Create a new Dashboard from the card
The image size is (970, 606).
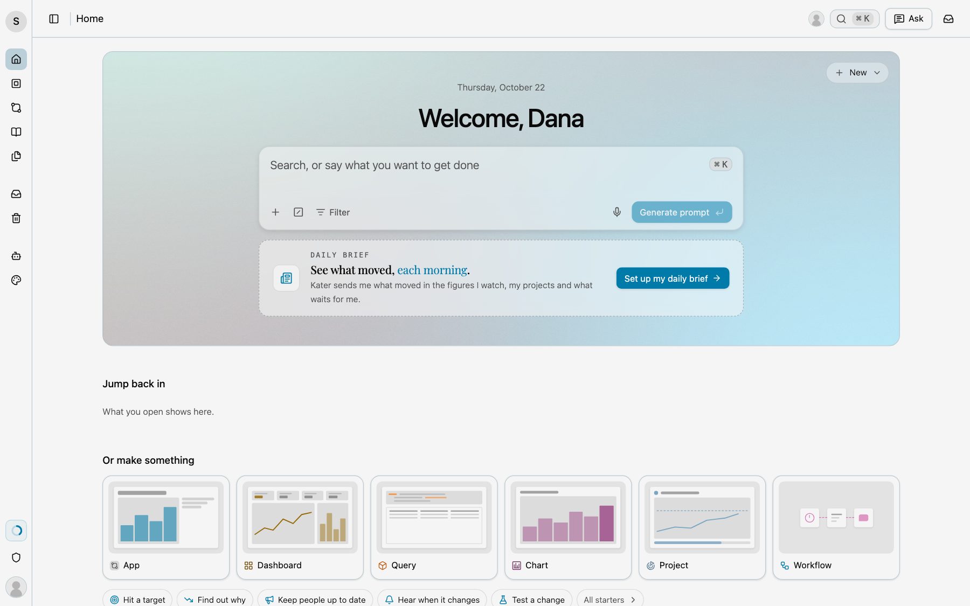[x=300, y=527]
